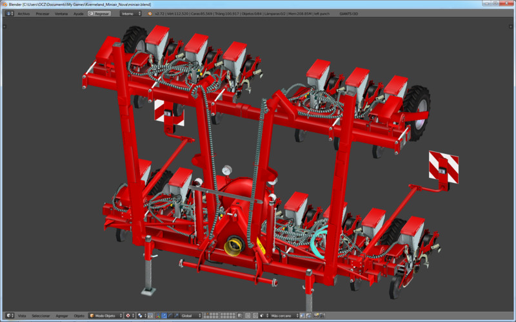The width and height of the screenshot is (516, 322).
Task: Open the Modo Objeto mode selector
Action: pos(106,316)
